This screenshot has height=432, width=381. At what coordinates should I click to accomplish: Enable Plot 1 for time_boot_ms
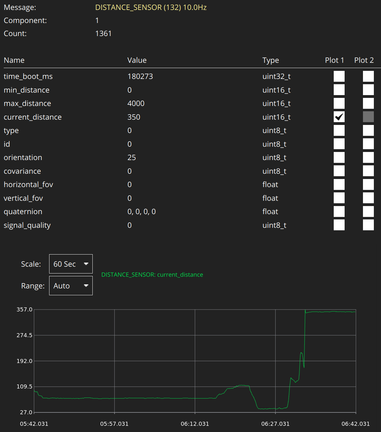pyautogui.click(x=339, y=76)
